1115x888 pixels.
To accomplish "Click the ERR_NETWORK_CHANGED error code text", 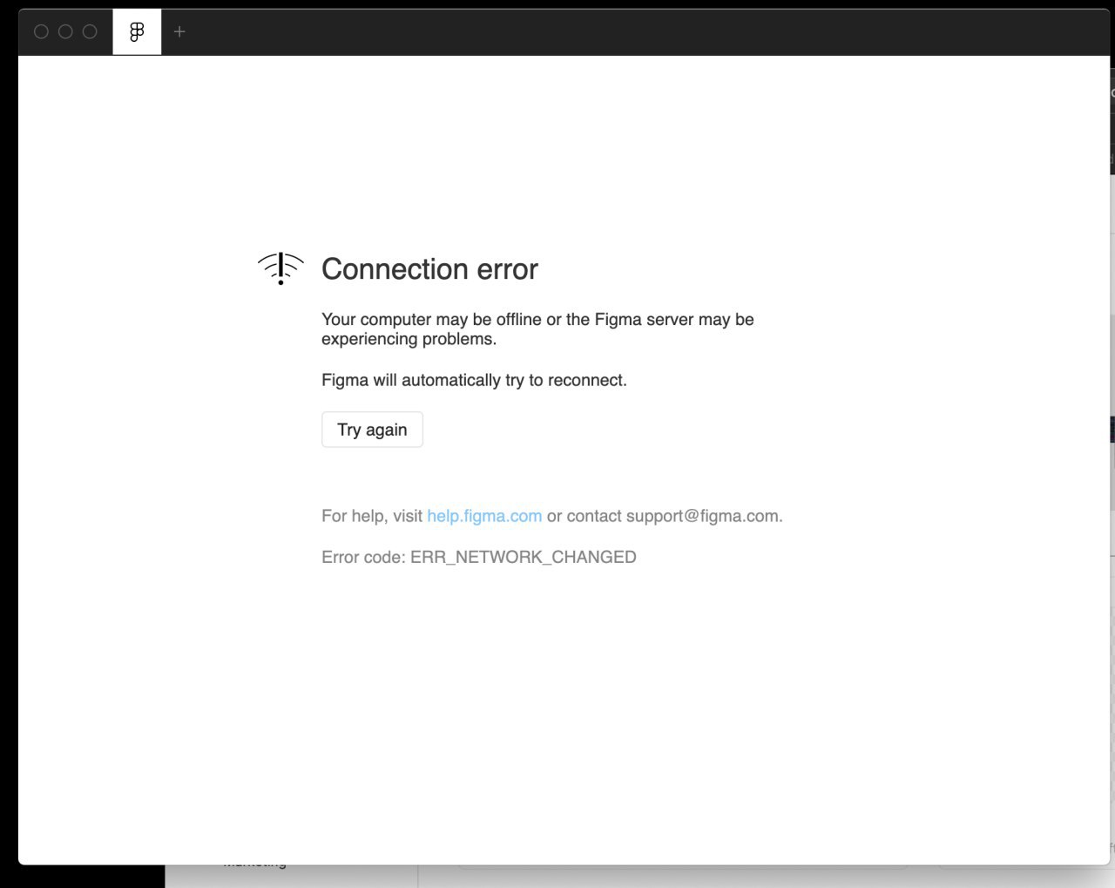I will (x=523, y=557).
